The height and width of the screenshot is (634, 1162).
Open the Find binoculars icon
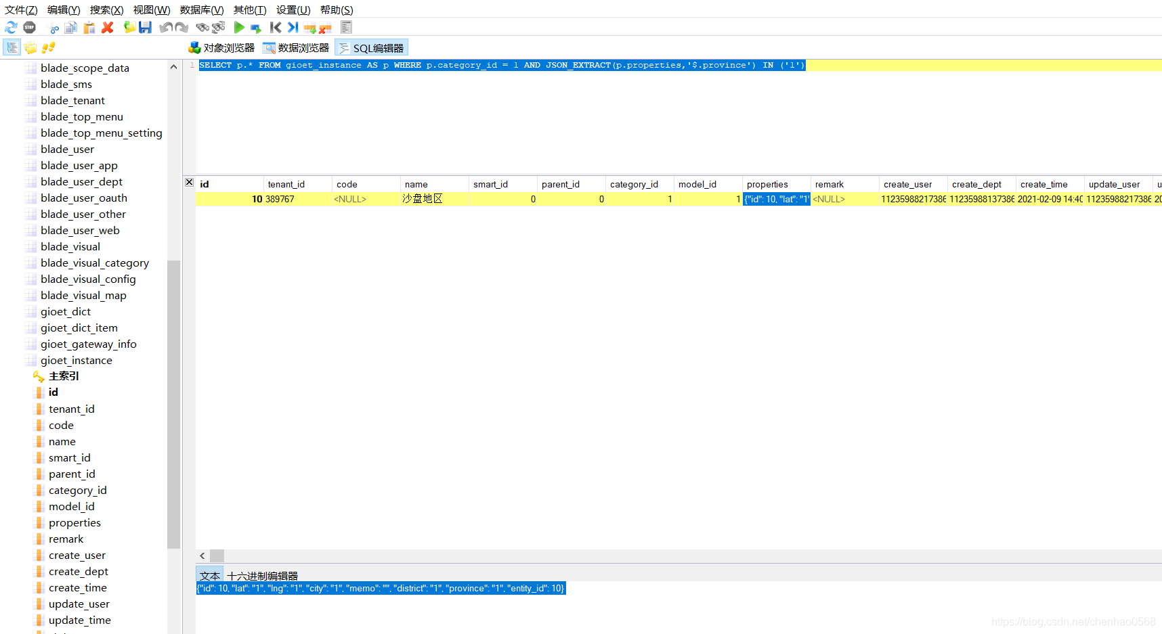click(202, 27)
